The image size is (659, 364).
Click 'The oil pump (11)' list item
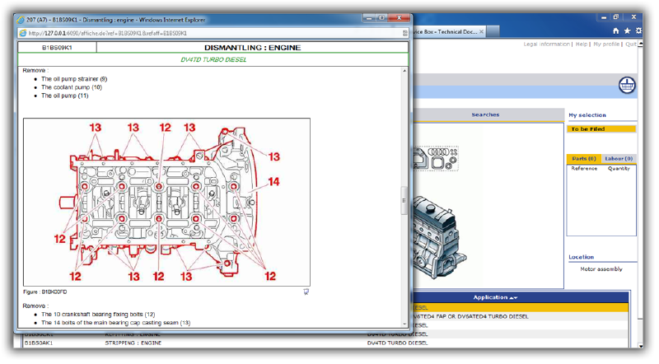pyautogui.click(x=65, y=96)
